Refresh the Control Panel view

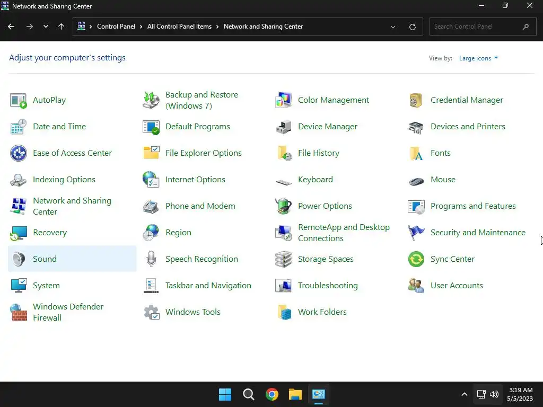(412, 26)
